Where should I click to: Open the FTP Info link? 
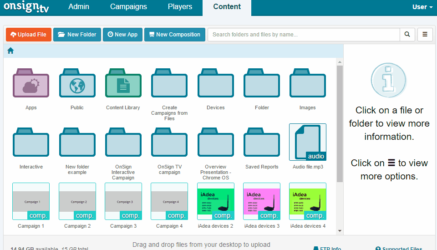pos(327,248)
